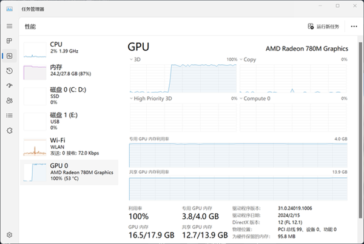
Task: Select CPU in the performance list
Action: (70, 48)
